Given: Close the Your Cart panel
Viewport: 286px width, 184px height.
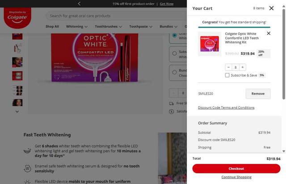Looking at the screenshot, I should point(271,8).
